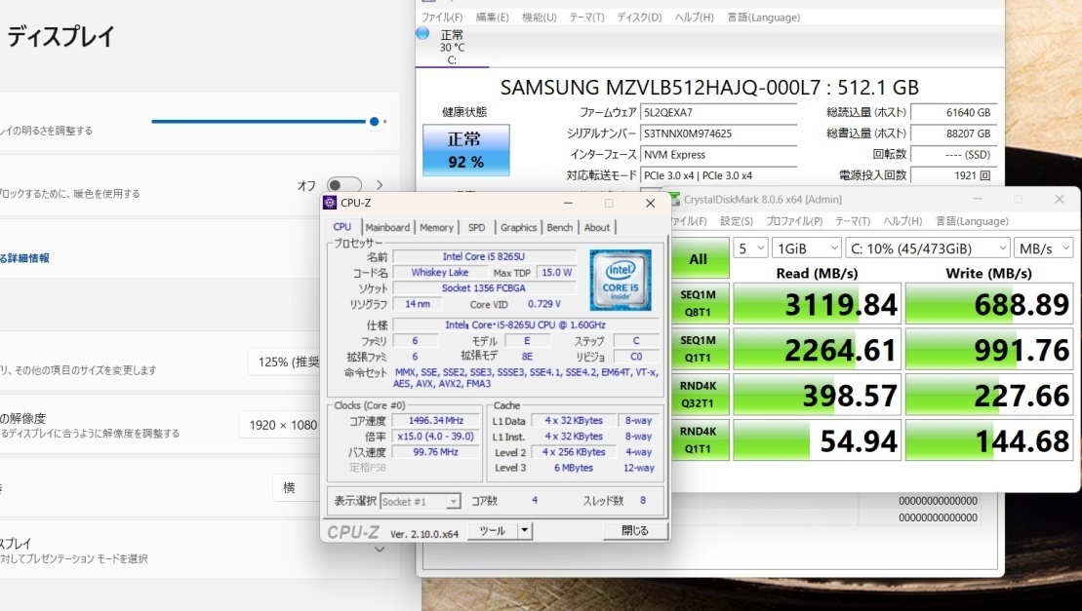Image resolution: width=1082 pixels, height=611 pixels.
Task: Click the SEQ1M Q1T1 read result 2264.61
Action: (x=817, y=349)
